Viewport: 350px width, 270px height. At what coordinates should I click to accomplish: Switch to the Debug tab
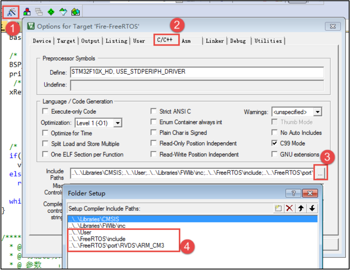238,41
